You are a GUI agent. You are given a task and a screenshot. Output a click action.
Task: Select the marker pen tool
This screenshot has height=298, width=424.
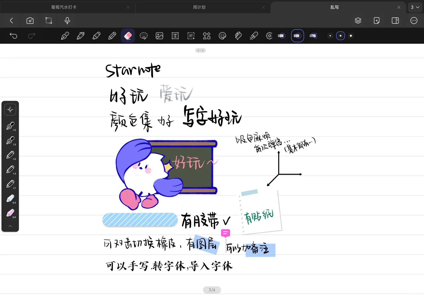point(81,36)
